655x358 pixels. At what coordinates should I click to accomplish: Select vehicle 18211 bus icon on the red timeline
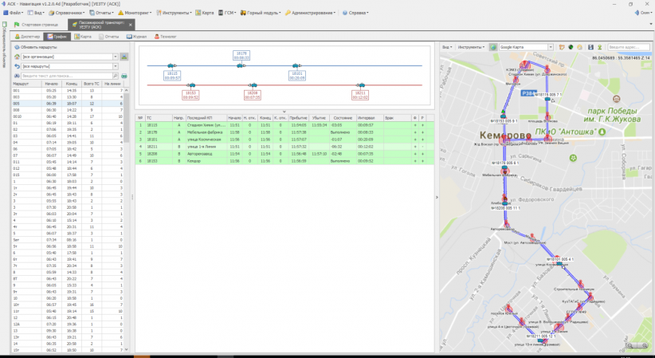[x=361, y=85]
